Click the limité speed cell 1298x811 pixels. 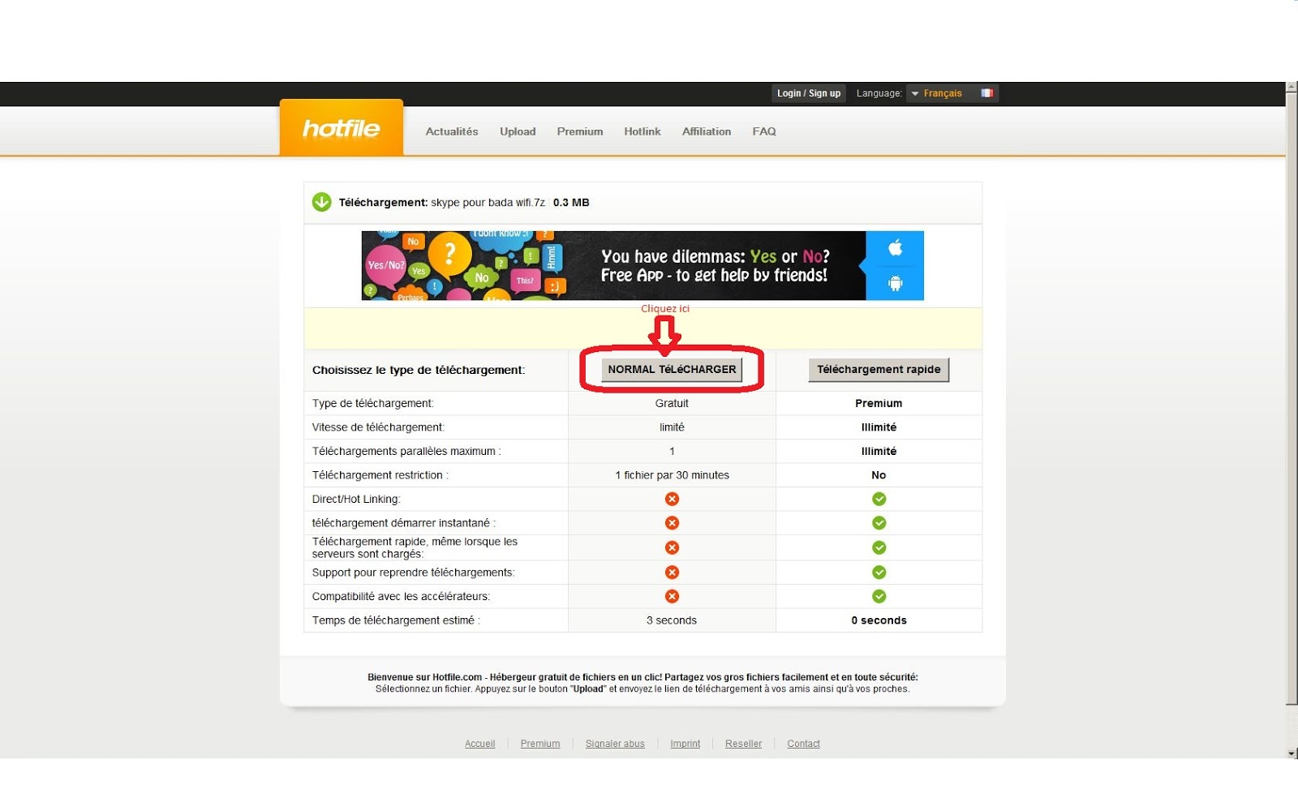672,427
